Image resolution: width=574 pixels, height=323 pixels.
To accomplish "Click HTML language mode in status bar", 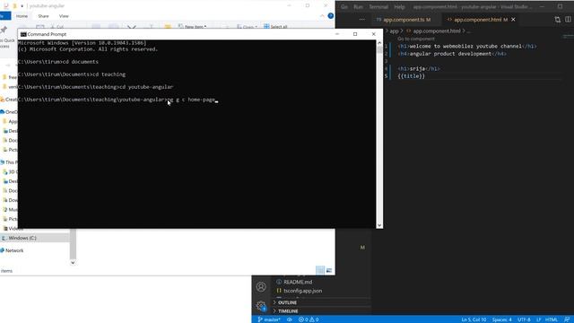I will coord(552,319).
